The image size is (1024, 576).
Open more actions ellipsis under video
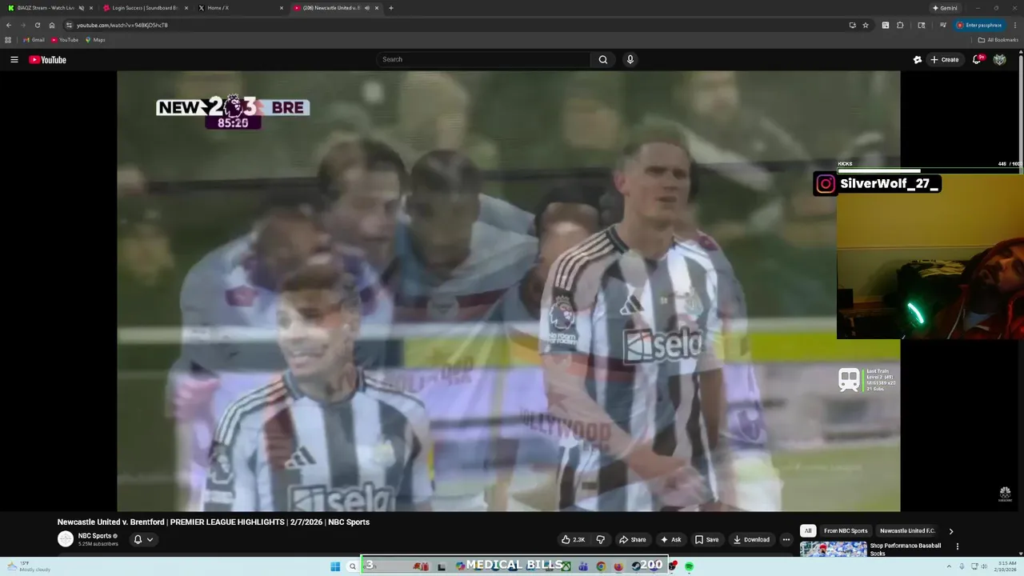786,539
